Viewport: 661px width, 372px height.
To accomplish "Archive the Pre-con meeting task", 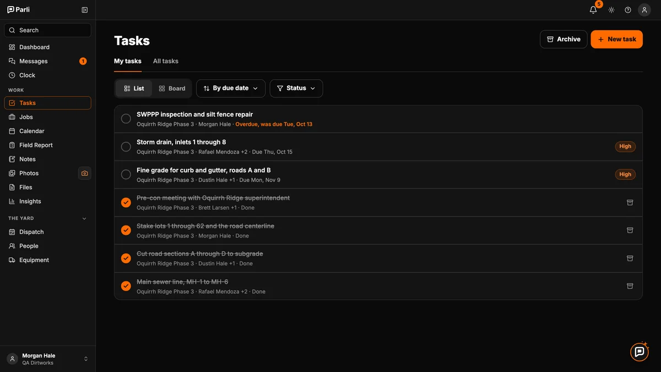I will coord(630,203).
